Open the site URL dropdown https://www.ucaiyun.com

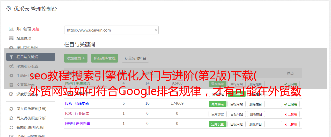111,30
